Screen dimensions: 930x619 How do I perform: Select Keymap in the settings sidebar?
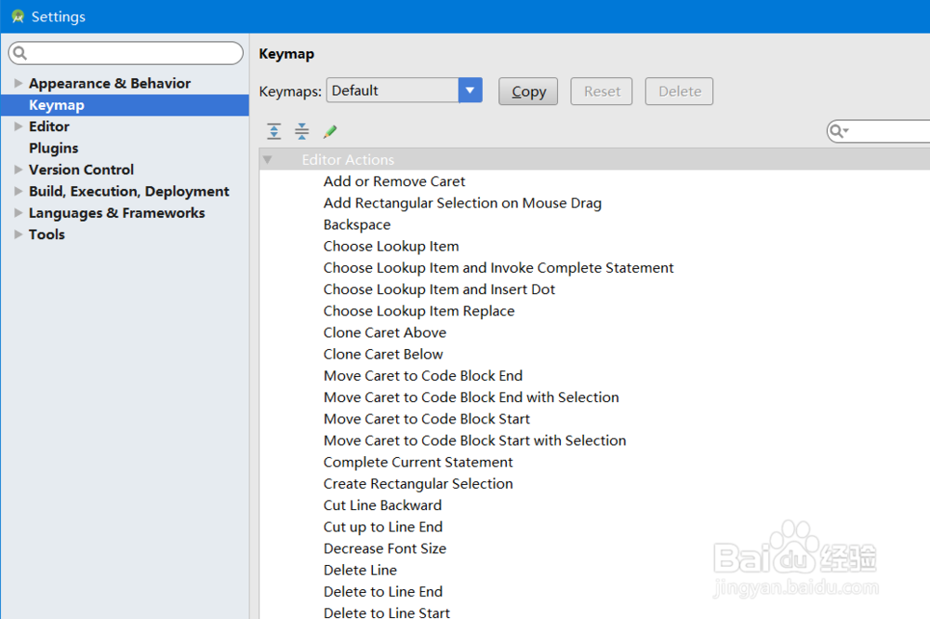[126, 105]
